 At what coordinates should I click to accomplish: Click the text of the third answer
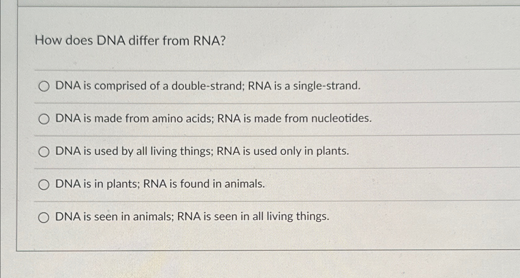coord(202,151)
